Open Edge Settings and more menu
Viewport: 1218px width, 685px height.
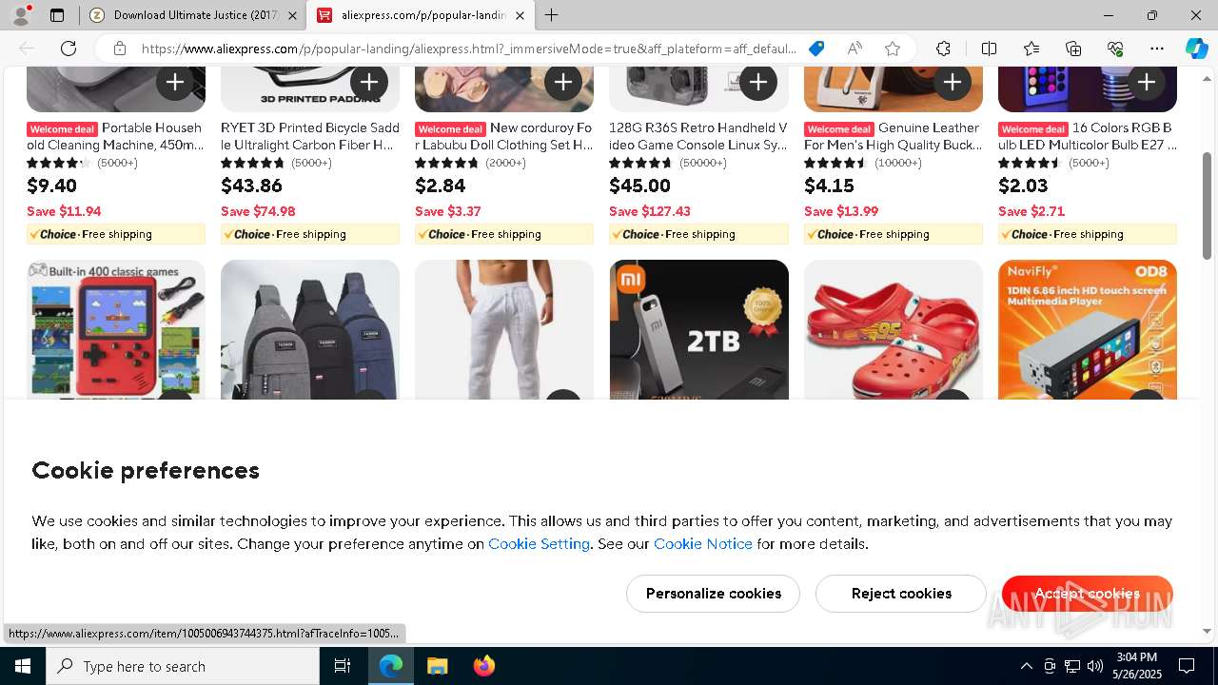pos(1157,49)
